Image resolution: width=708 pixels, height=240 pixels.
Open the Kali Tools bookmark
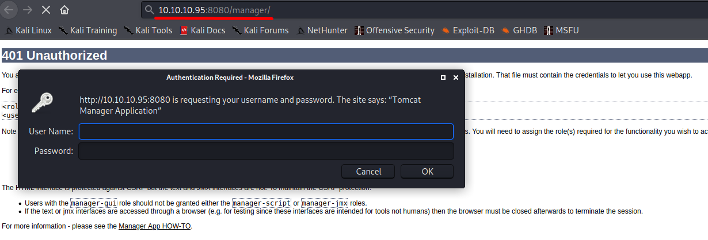pos(148,30)
